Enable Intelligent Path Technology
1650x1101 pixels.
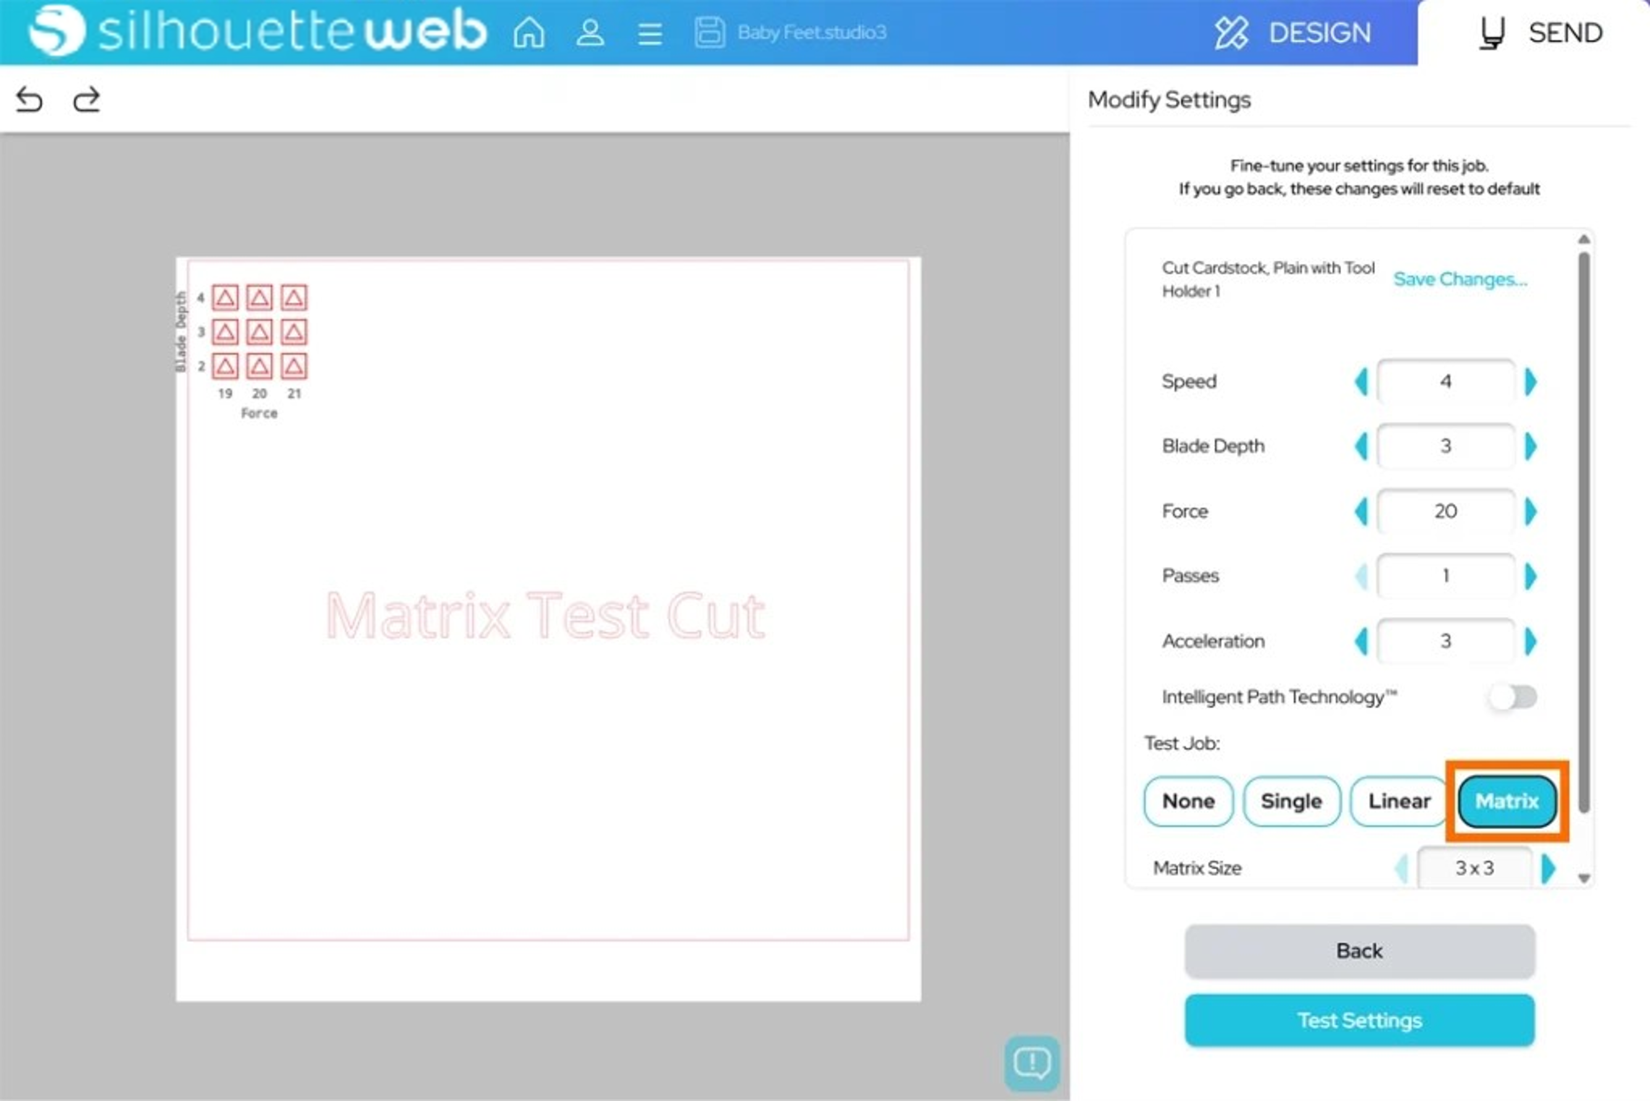[x=1511, y=697]
